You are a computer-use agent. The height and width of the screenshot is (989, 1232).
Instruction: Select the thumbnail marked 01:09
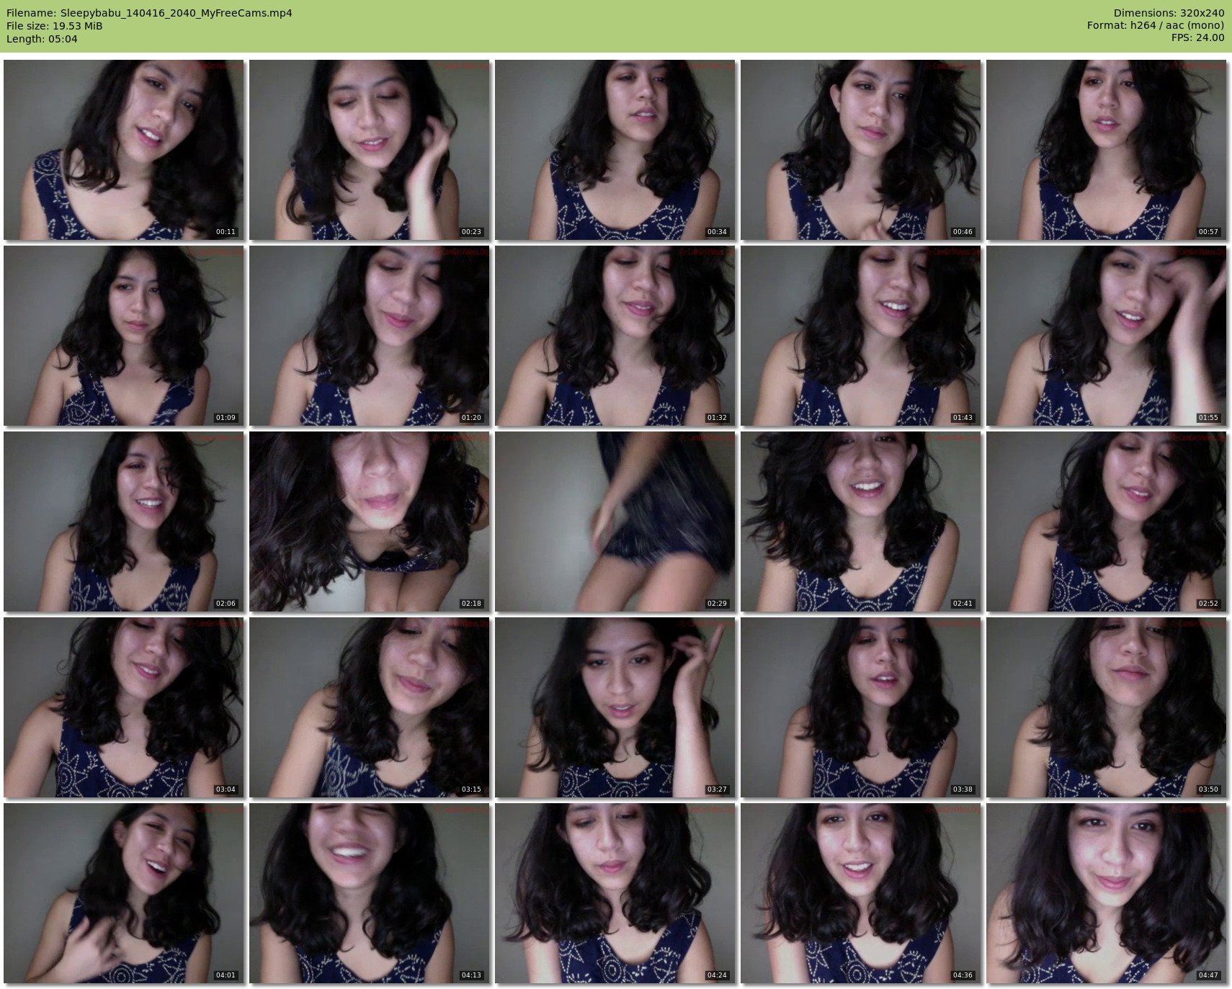(x=123, y=336)
